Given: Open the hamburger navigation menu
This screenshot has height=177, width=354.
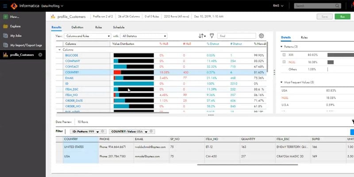Looking at the screenshot, I should 5,6.
